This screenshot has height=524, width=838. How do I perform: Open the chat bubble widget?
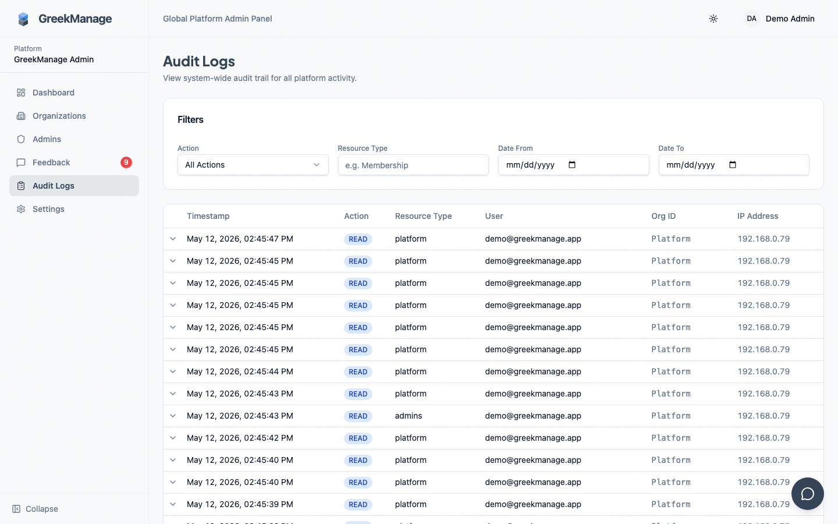[808, 494]
